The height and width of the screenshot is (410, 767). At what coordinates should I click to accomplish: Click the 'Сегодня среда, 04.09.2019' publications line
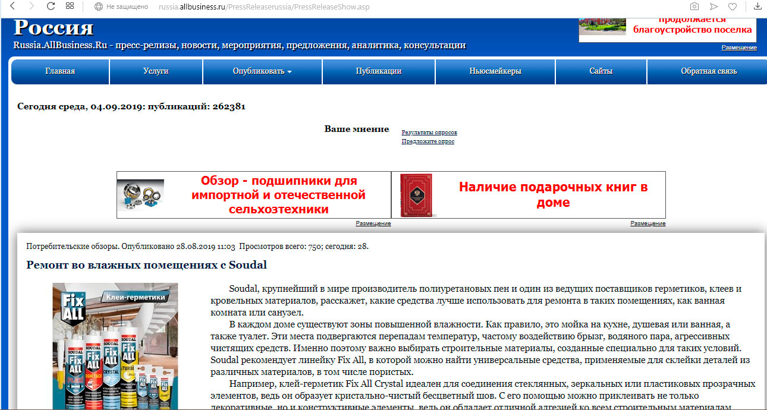(x=131, y=107)
